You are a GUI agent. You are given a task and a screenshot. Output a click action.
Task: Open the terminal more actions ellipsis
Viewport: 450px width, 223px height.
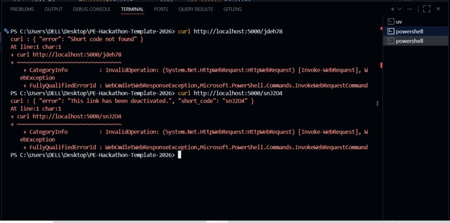coord(410,9)
